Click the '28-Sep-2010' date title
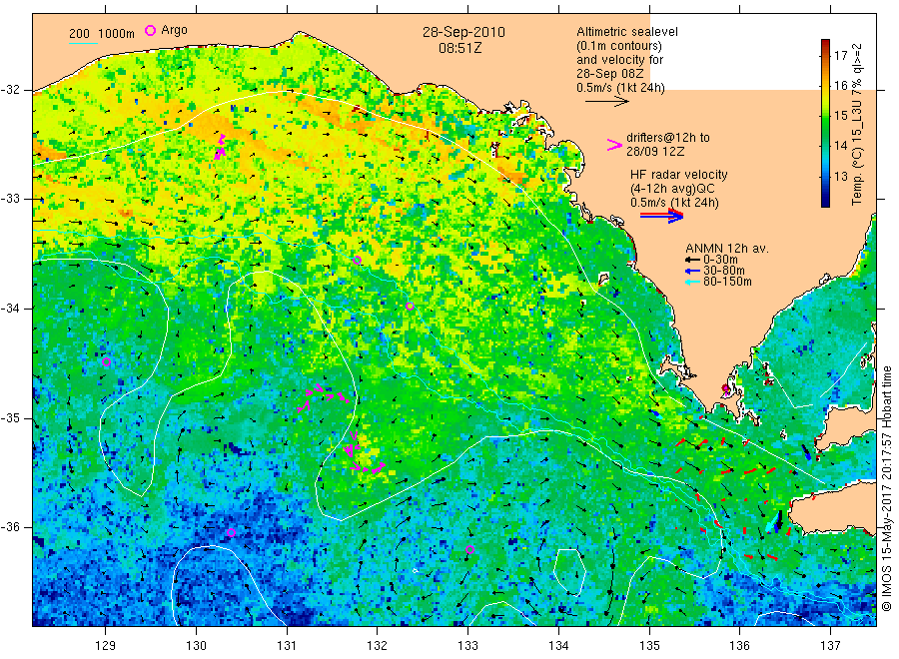The image size is (899, 659). coord(463,32)
